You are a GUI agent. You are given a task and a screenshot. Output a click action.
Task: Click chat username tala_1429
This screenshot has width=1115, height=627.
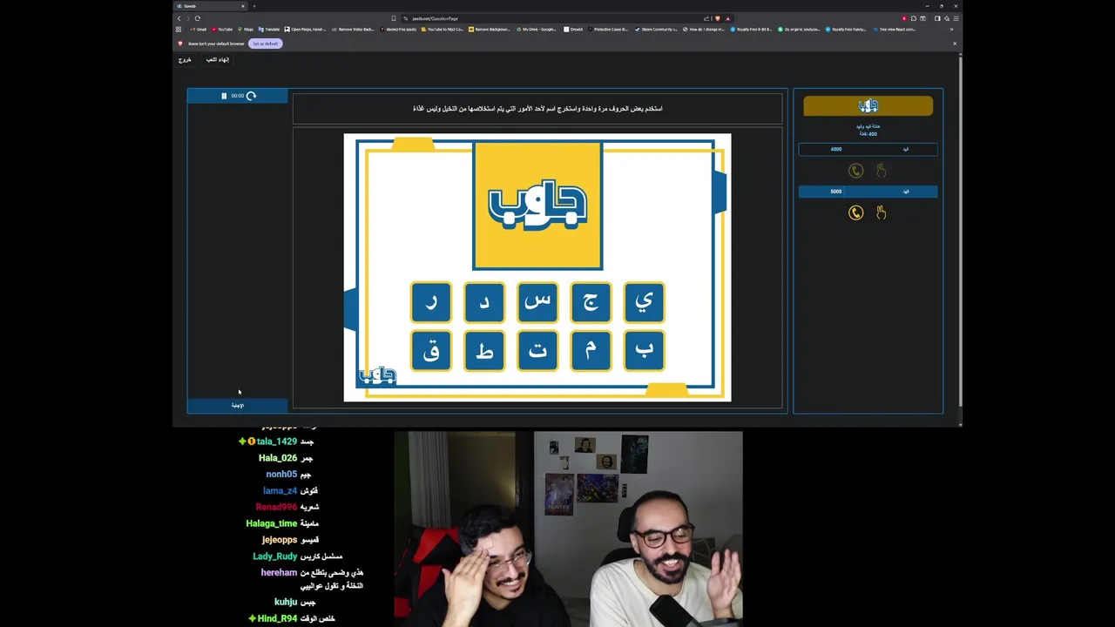point(277,442)
